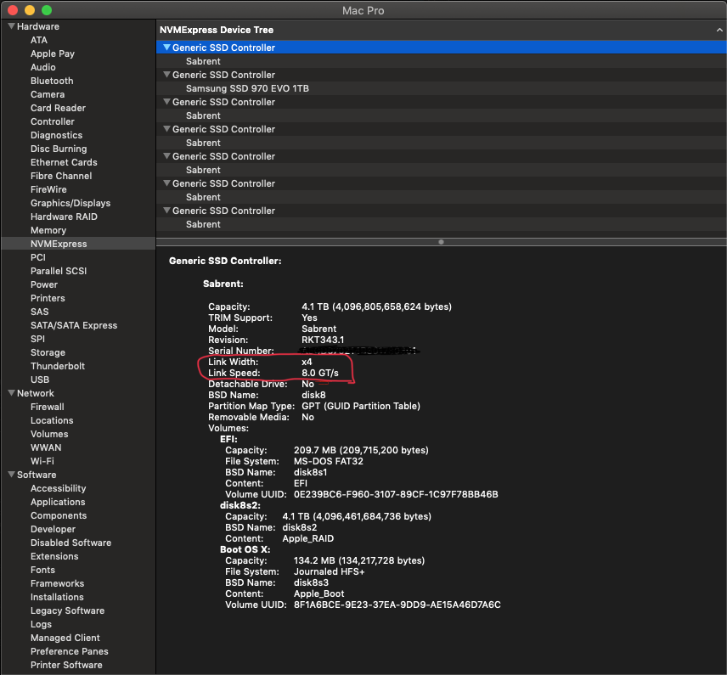Select Logs under Software
The height and width of the screenshot is (675, 727).
click(42, 624)
